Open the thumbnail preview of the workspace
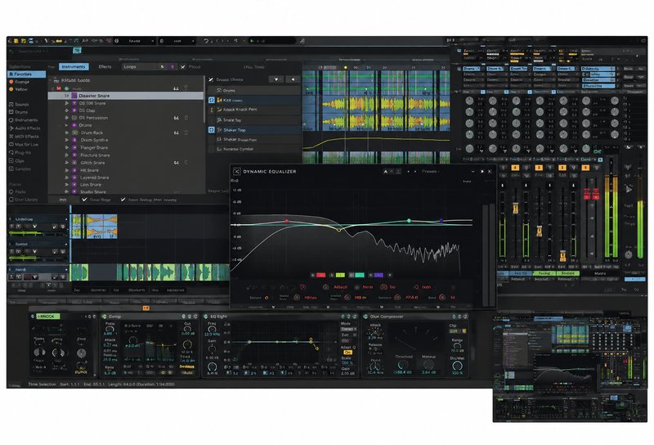This screenshot has width=654, height=445. click(x=570, y=368)
